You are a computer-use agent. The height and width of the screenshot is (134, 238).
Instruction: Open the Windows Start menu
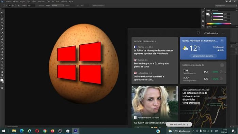tap(4, 131)
